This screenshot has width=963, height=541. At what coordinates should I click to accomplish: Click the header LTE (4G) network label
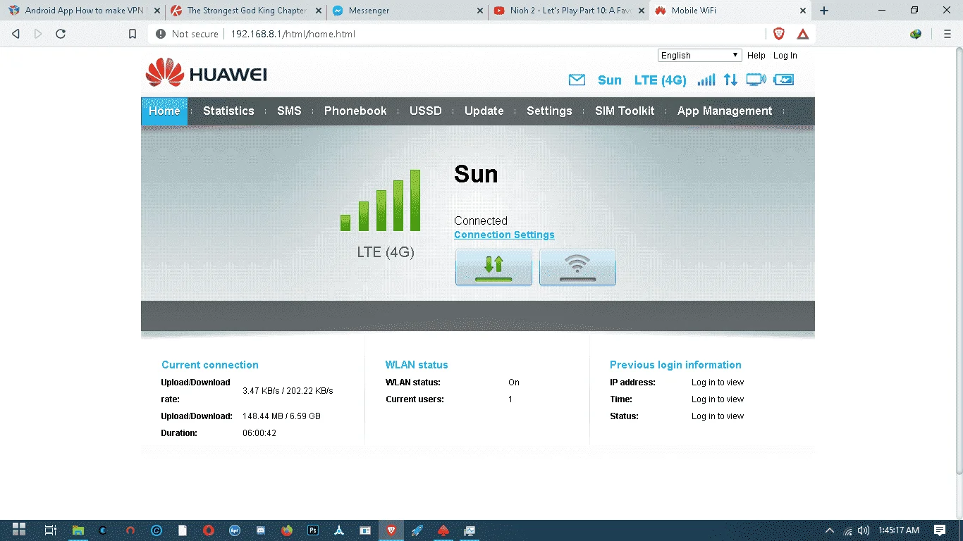tap(661, 80)
